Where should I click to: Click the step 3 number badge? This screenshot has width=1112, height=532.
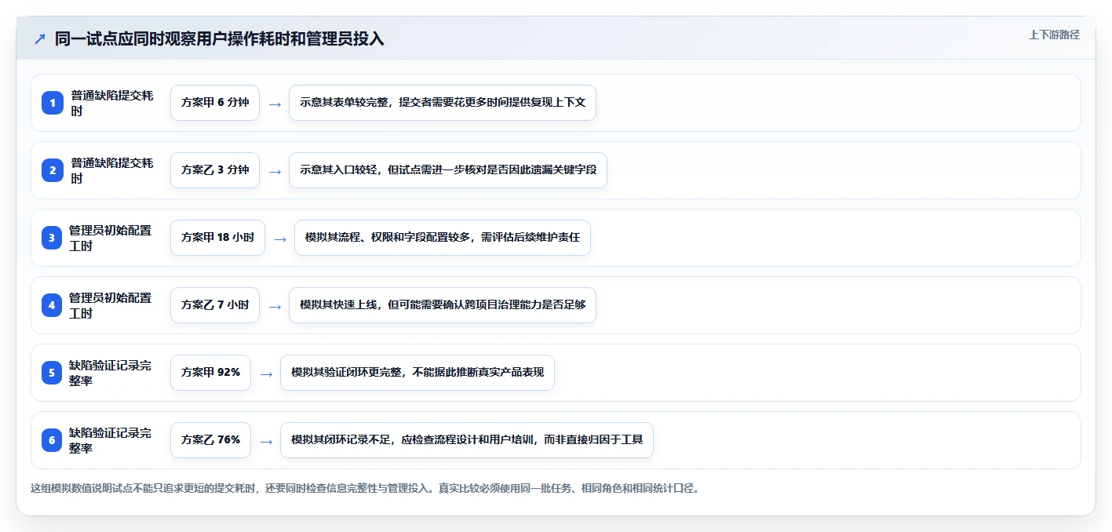click(x=53, y=238)
